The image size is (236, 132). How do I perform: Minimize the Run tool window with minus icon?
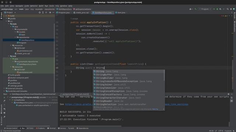[x=232, y=94]
